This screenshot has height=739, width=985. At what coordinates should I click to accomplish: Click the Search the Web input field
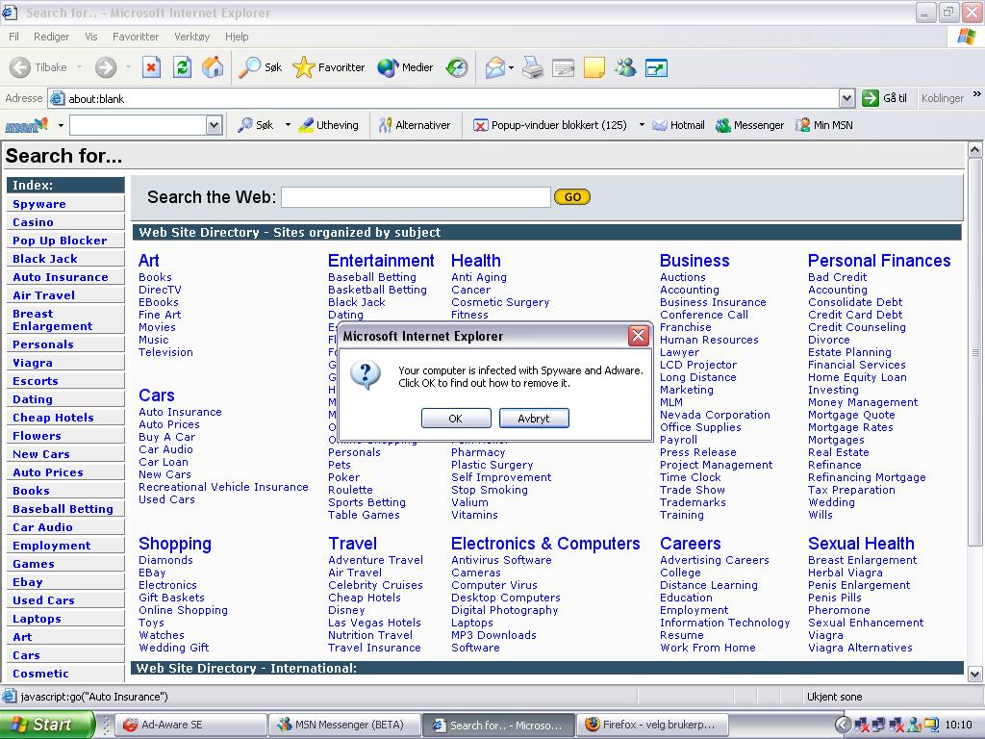tap(416, 196)
